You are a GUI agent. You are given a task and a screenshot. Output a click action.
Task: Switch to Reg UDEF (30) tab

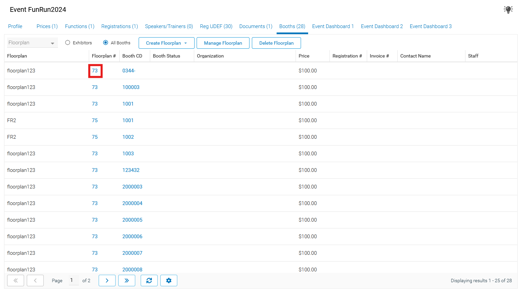pyautogui.click(x=216, y=26)
